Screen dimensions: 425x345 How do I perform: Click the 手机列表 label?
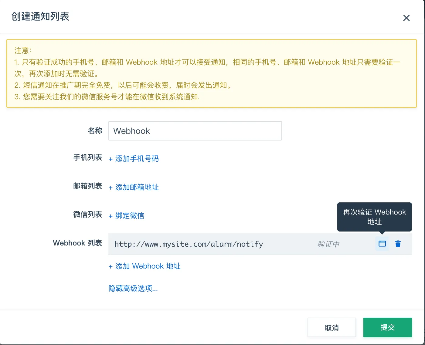tap(88, 157)
